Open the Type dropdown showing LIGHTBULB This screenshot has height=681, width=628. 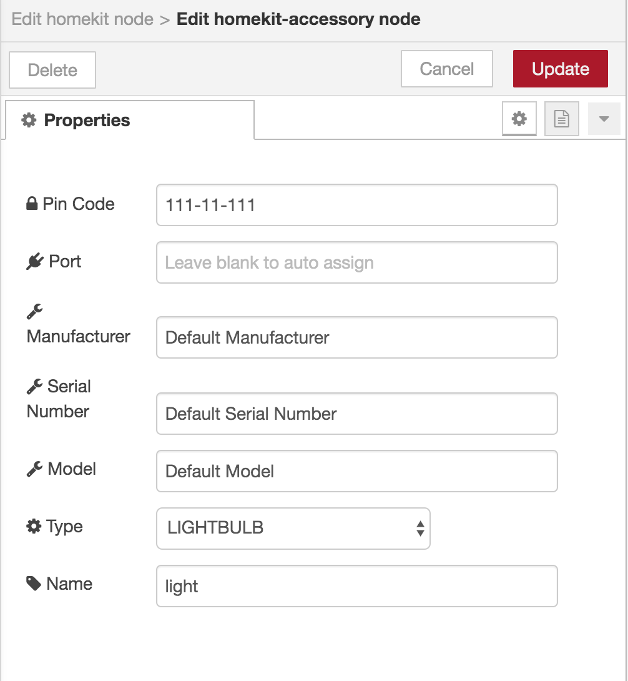click(x=293, y=529)
